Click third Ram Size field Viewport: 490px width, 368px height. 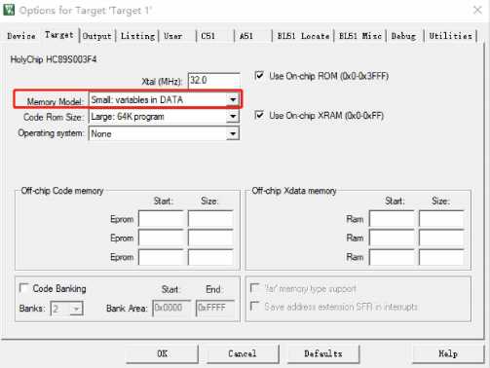(441, 257)
